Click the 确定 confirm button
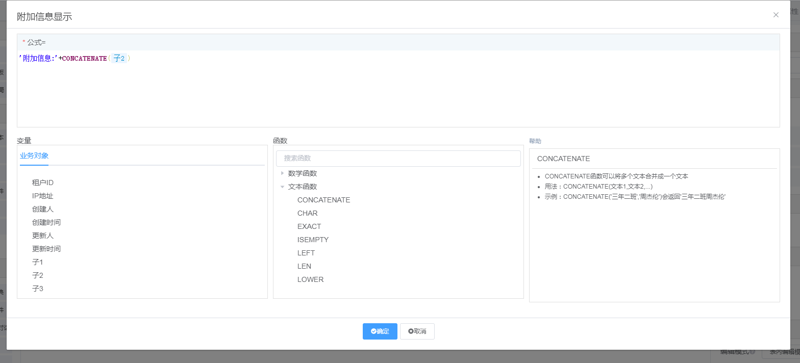This screenshot has width=800, height=363. coord(380,331)
